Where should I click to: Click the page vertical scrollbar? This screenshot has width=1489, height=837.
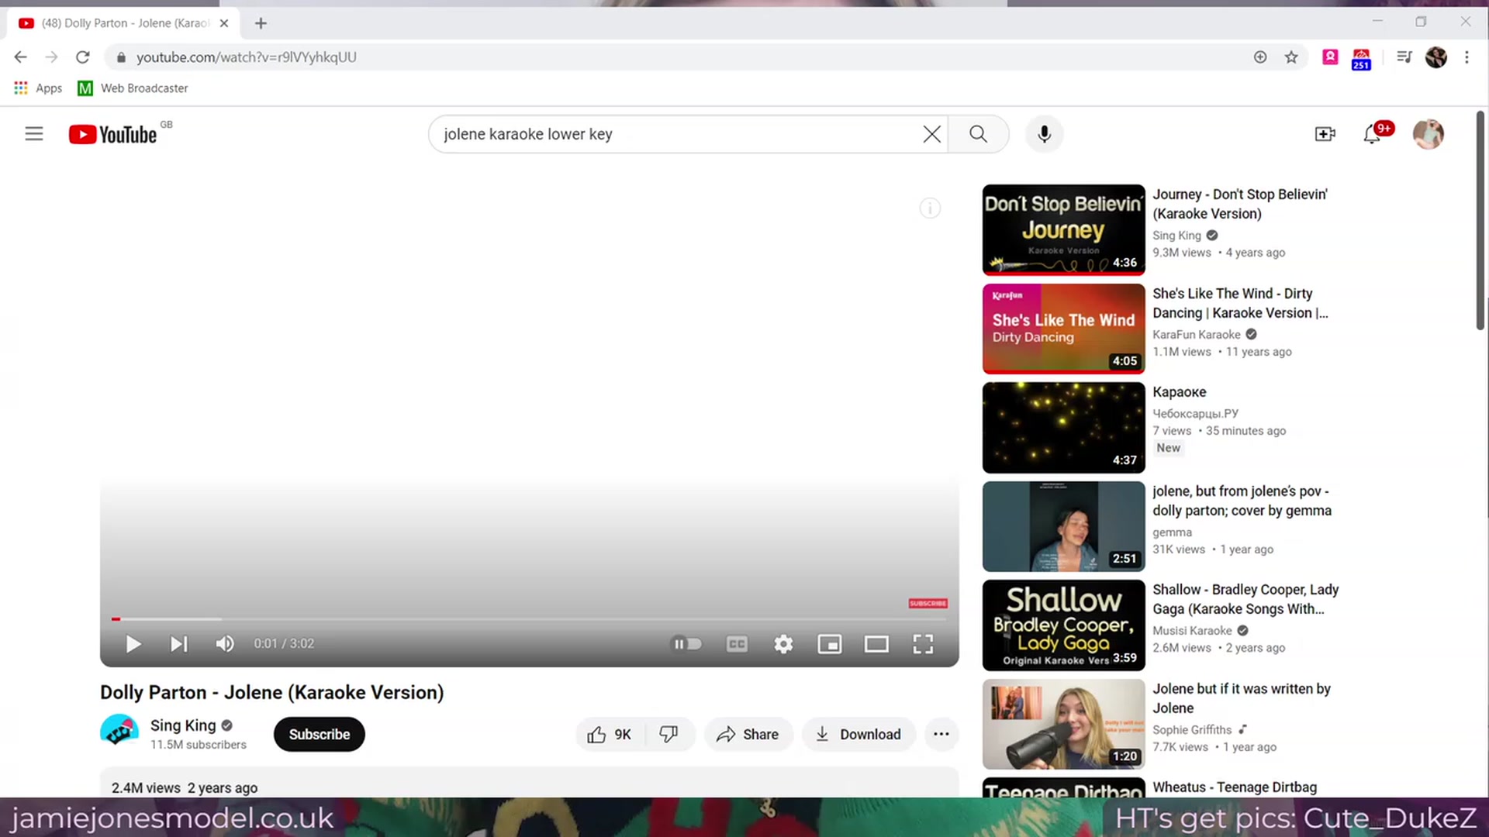point(1480,221)
